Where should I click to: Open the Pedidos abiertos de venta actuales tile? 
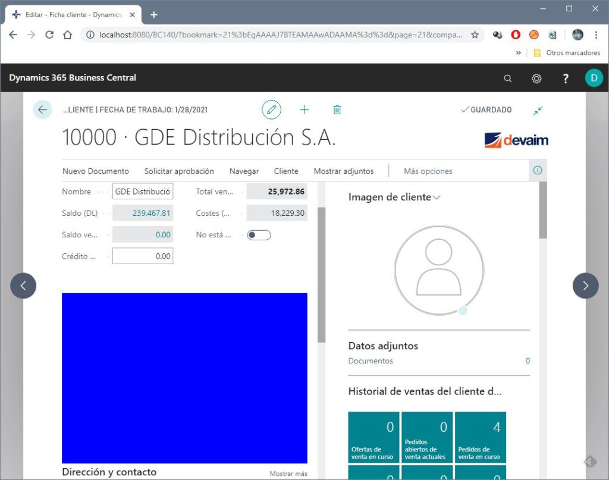coord(427,437)
